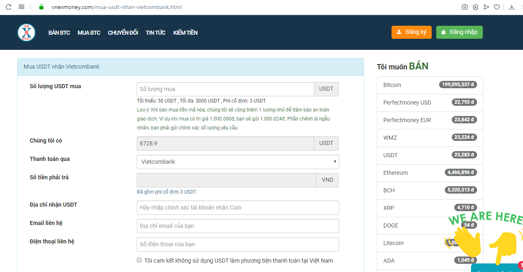523x272 pixels.
Task: Open the Thanh toán qua Vietcombank dropdown
Action: point(238,162)
